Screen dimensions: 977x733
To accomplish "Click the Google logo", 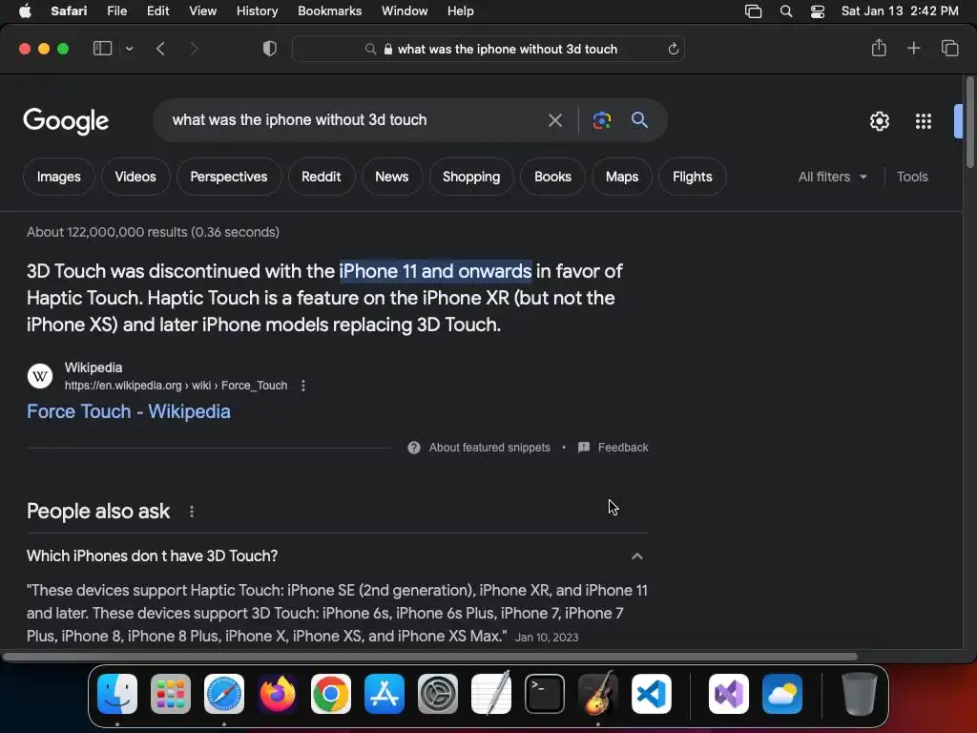I will (66, 121).
